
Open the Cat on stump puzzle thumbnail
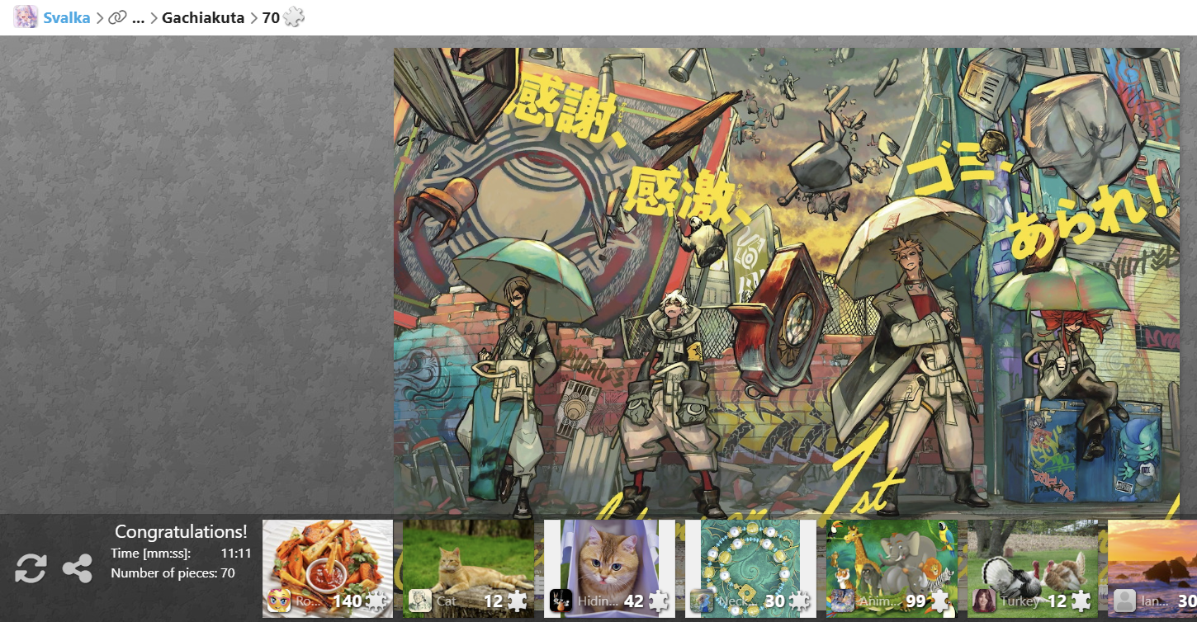point(468,568)
